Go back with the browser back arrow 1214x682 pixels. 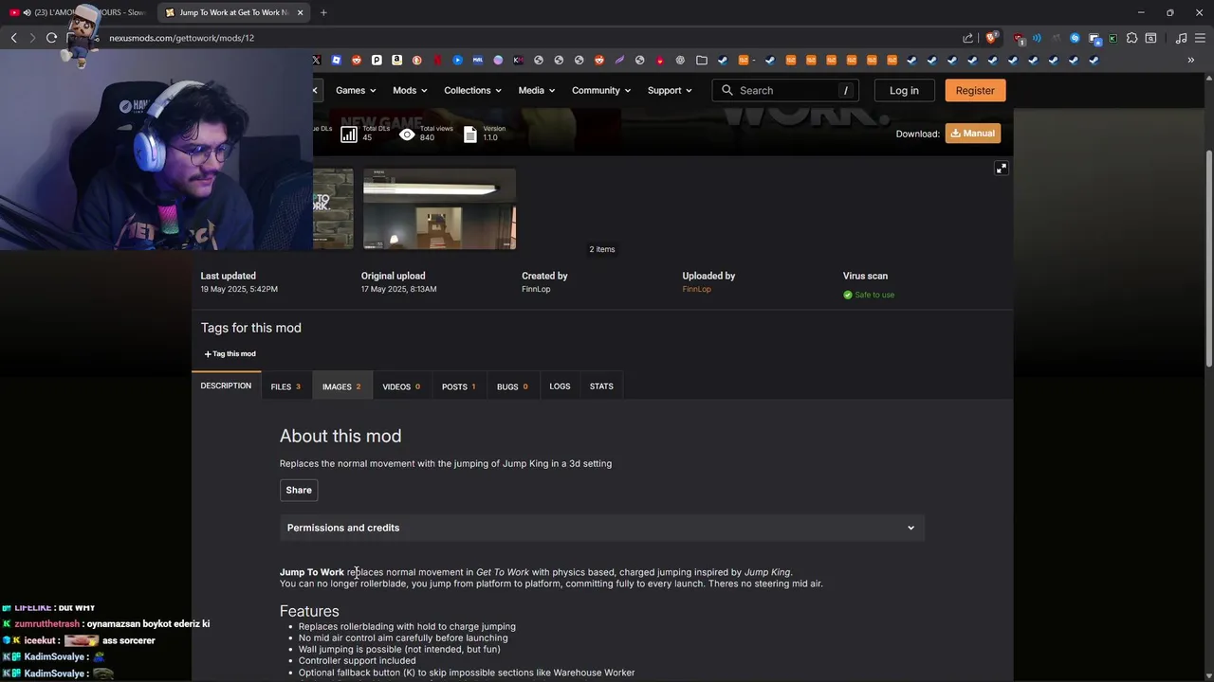pyautogui.click(x=13, y=38)
